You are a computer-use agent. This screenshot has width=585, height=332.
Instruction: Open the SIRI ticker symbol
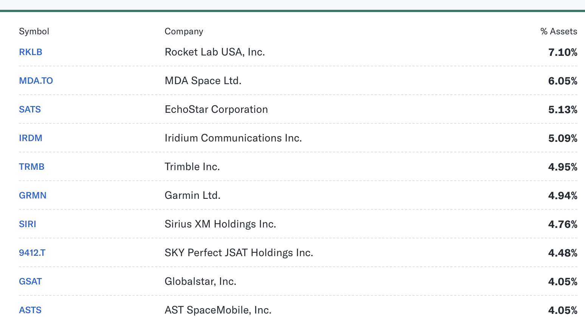click(x=28, y=224)
